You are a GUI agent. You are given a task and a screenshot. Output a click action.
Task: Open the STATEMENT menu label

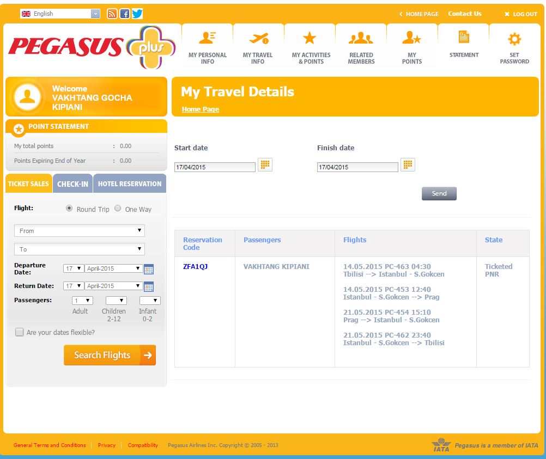click(x=464, y=55)
